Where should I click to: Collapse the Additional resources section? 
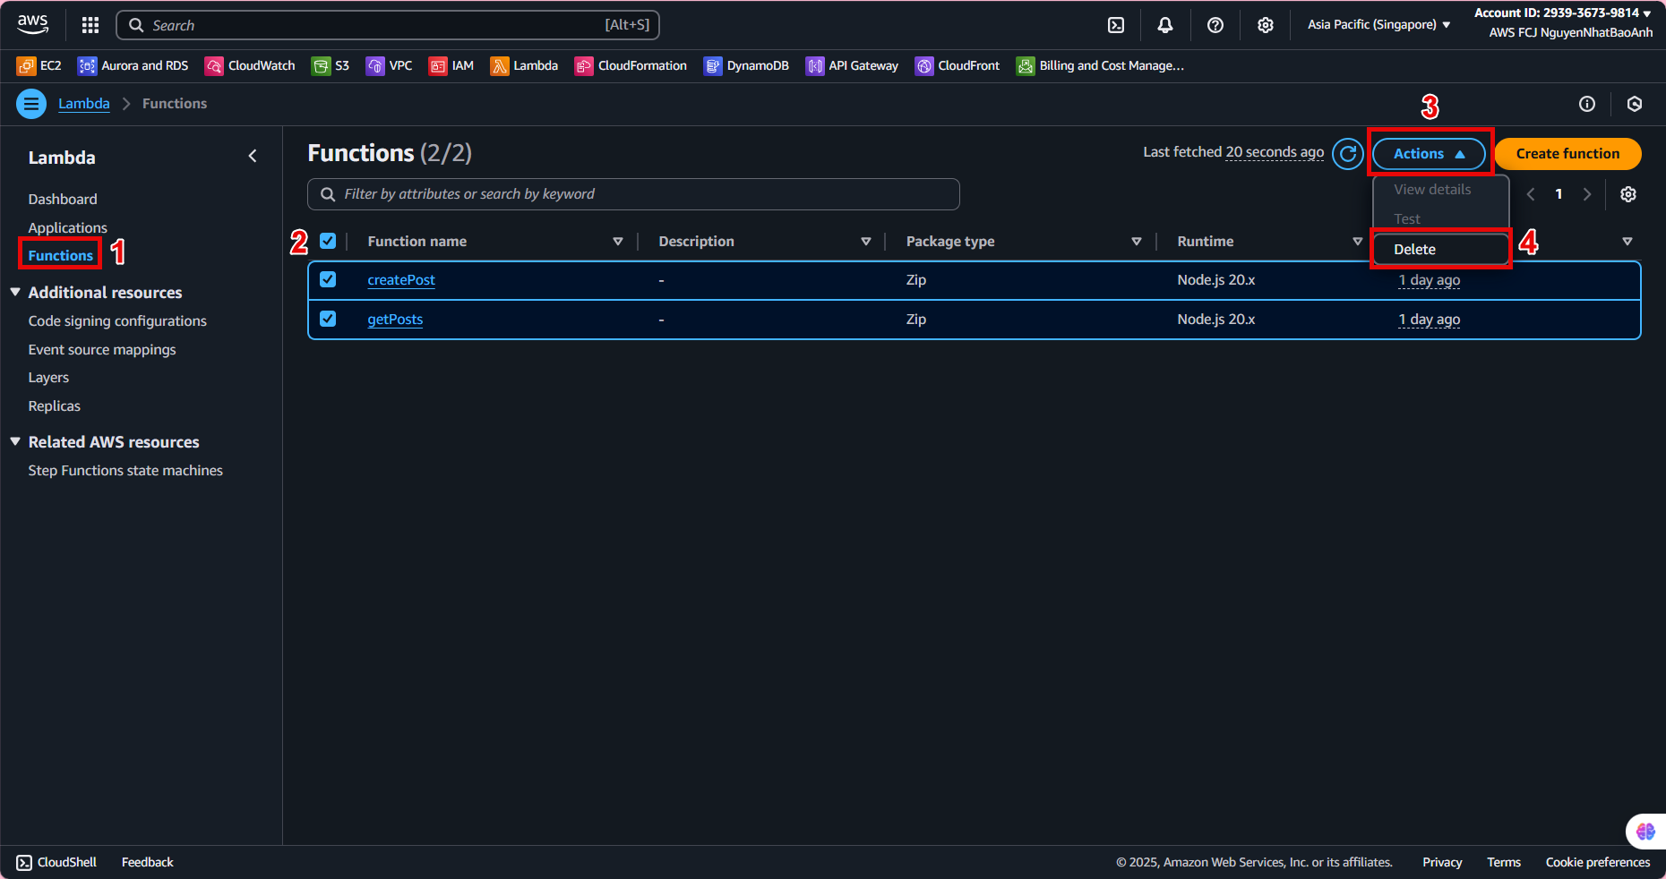point(15,293)
